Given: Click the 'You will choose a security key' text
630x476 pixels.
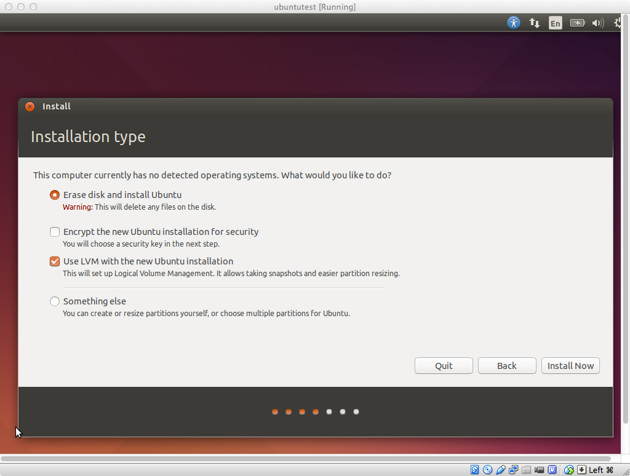Looking at the screenshot, I should [x=141, y=244].
